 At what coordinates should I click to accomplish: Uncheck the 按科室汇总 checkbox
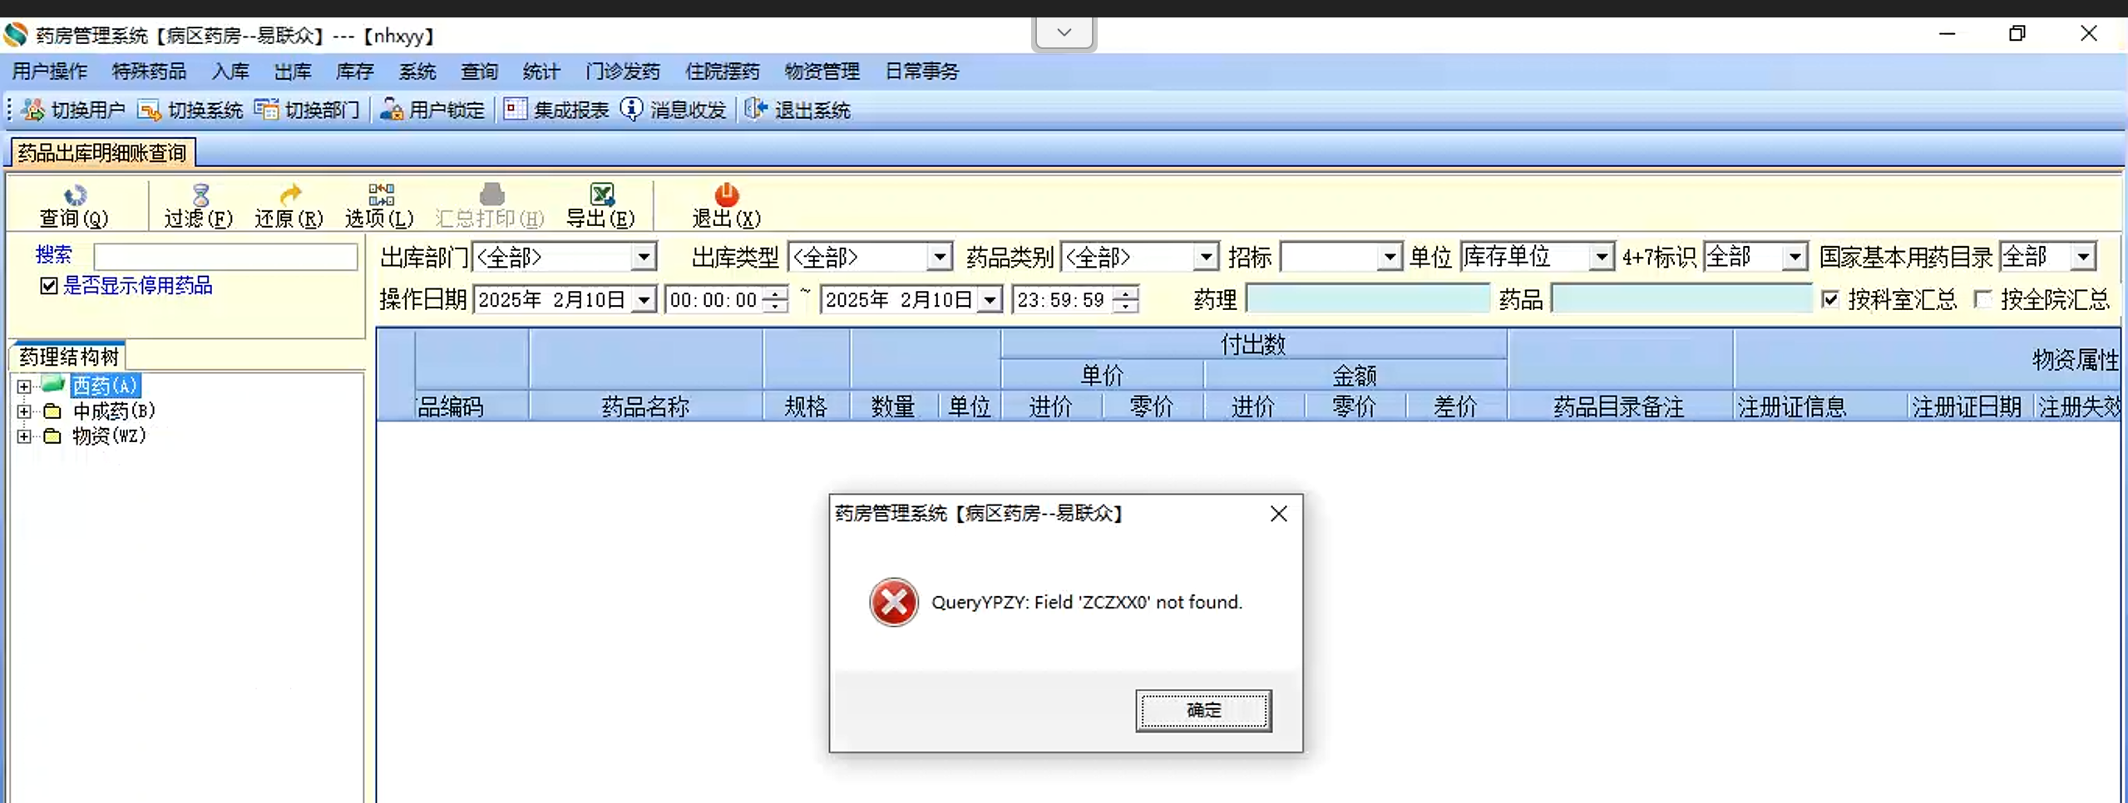(x=1830, y=299)
